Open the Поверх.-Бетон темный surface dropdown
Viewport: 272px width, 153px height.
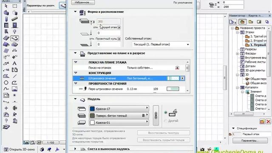[119, 116]
